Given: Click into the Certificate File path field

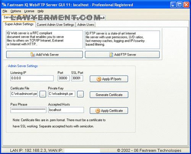Looking at the screenshot, I should 24,94.
